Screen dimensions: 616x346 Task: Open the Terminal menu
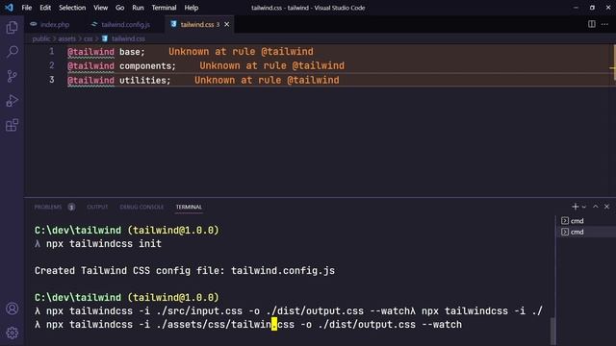coord(164,8)
